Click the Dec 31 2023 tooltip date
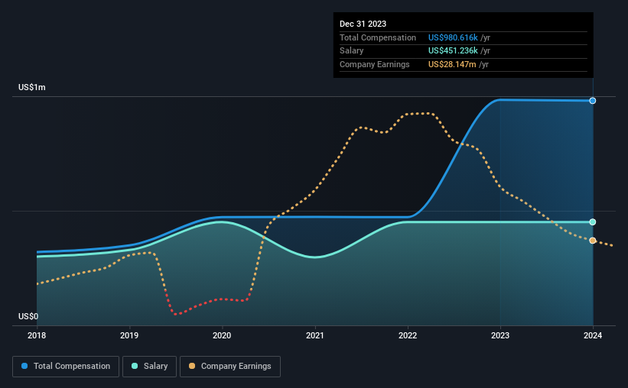 pyautogui.click(x=363, y=24)
